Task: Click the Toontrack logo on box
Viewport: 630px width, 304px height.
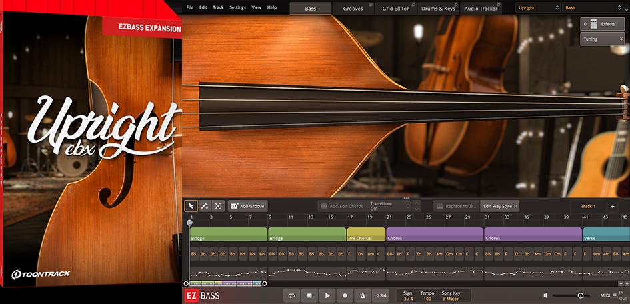Action: coord(41,274)
